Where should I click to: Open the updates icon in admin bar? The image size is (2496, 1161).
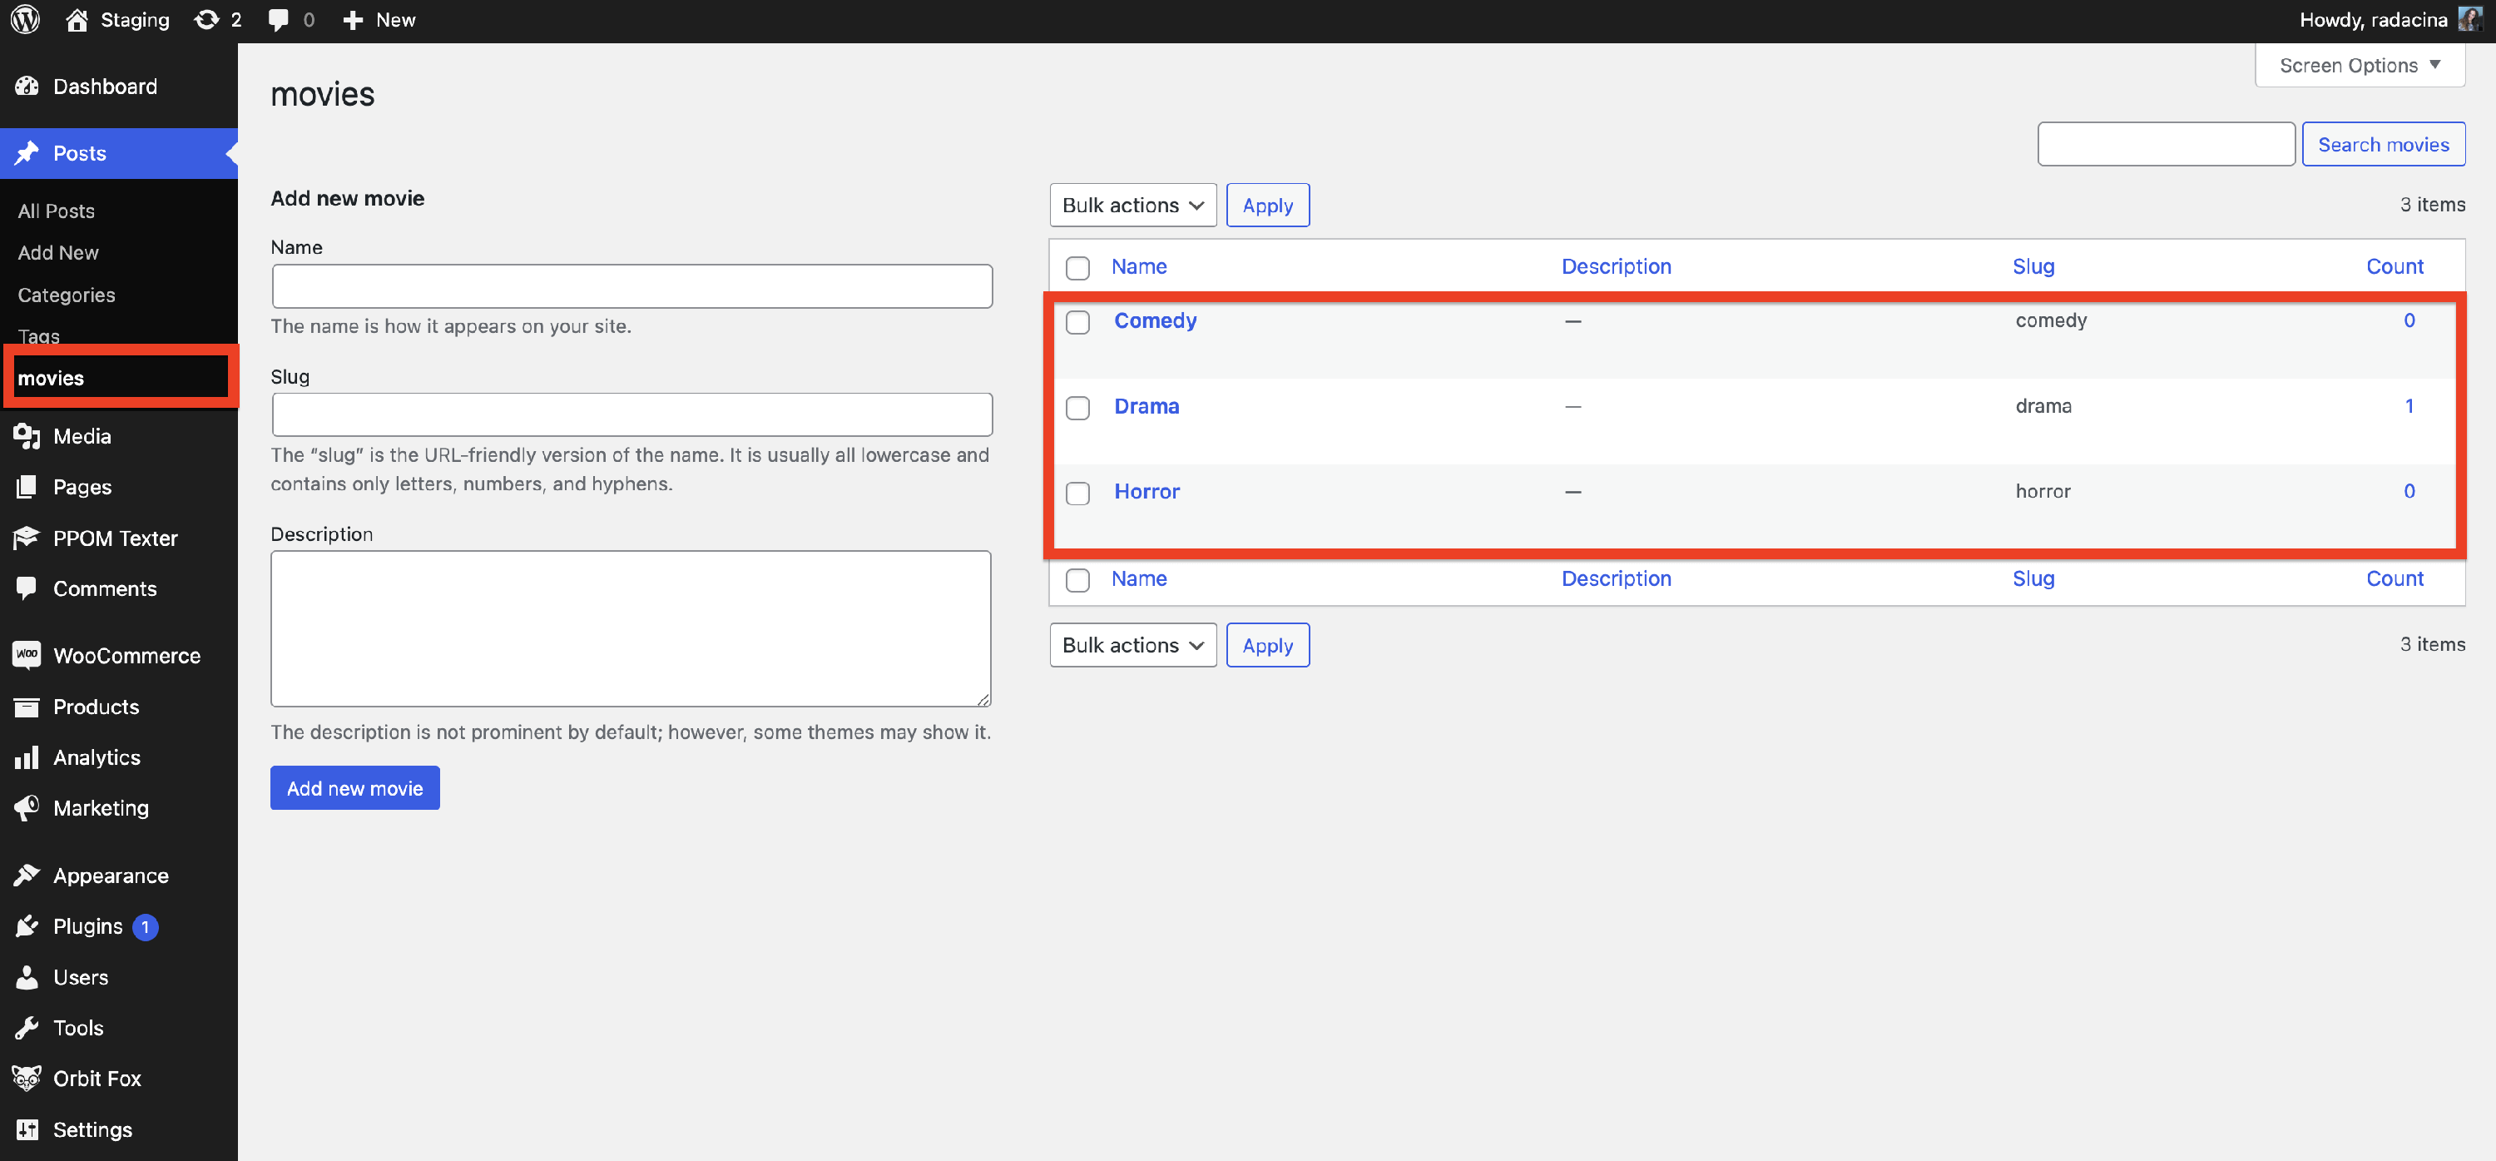pyautogui.click(x=206, y=19)
